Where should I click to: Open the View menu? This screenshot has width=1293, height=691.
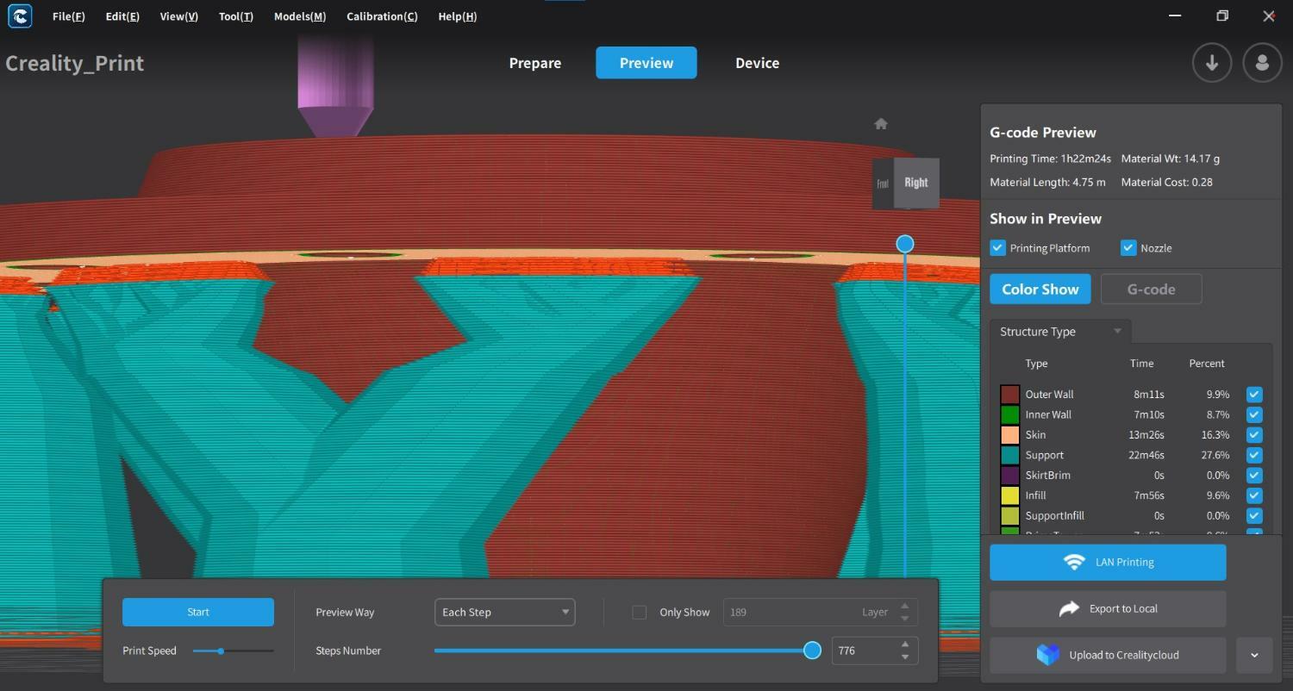178,16
